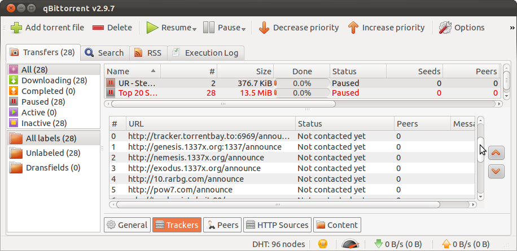The width and height of the screenshot is (517, 251).
Task: Click the green download speed arrow icon
Action: pos(379,244)
